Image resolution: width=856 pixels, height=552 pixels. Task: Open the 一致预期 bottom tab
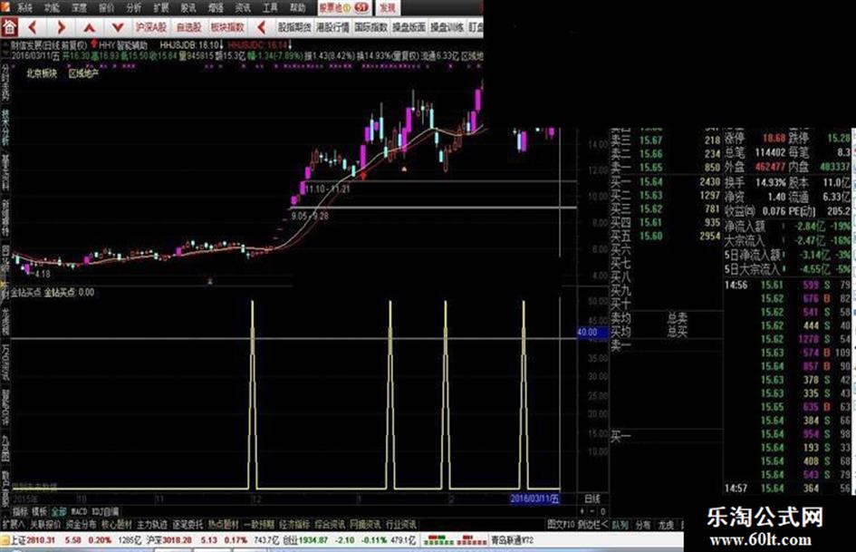tap(259, 525)
